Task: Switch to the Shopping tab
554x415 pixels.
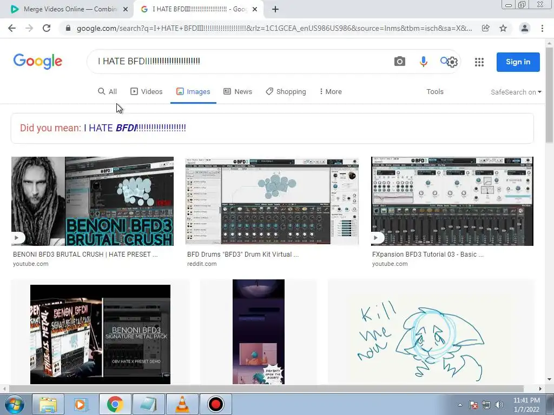Action: point(286,91)
